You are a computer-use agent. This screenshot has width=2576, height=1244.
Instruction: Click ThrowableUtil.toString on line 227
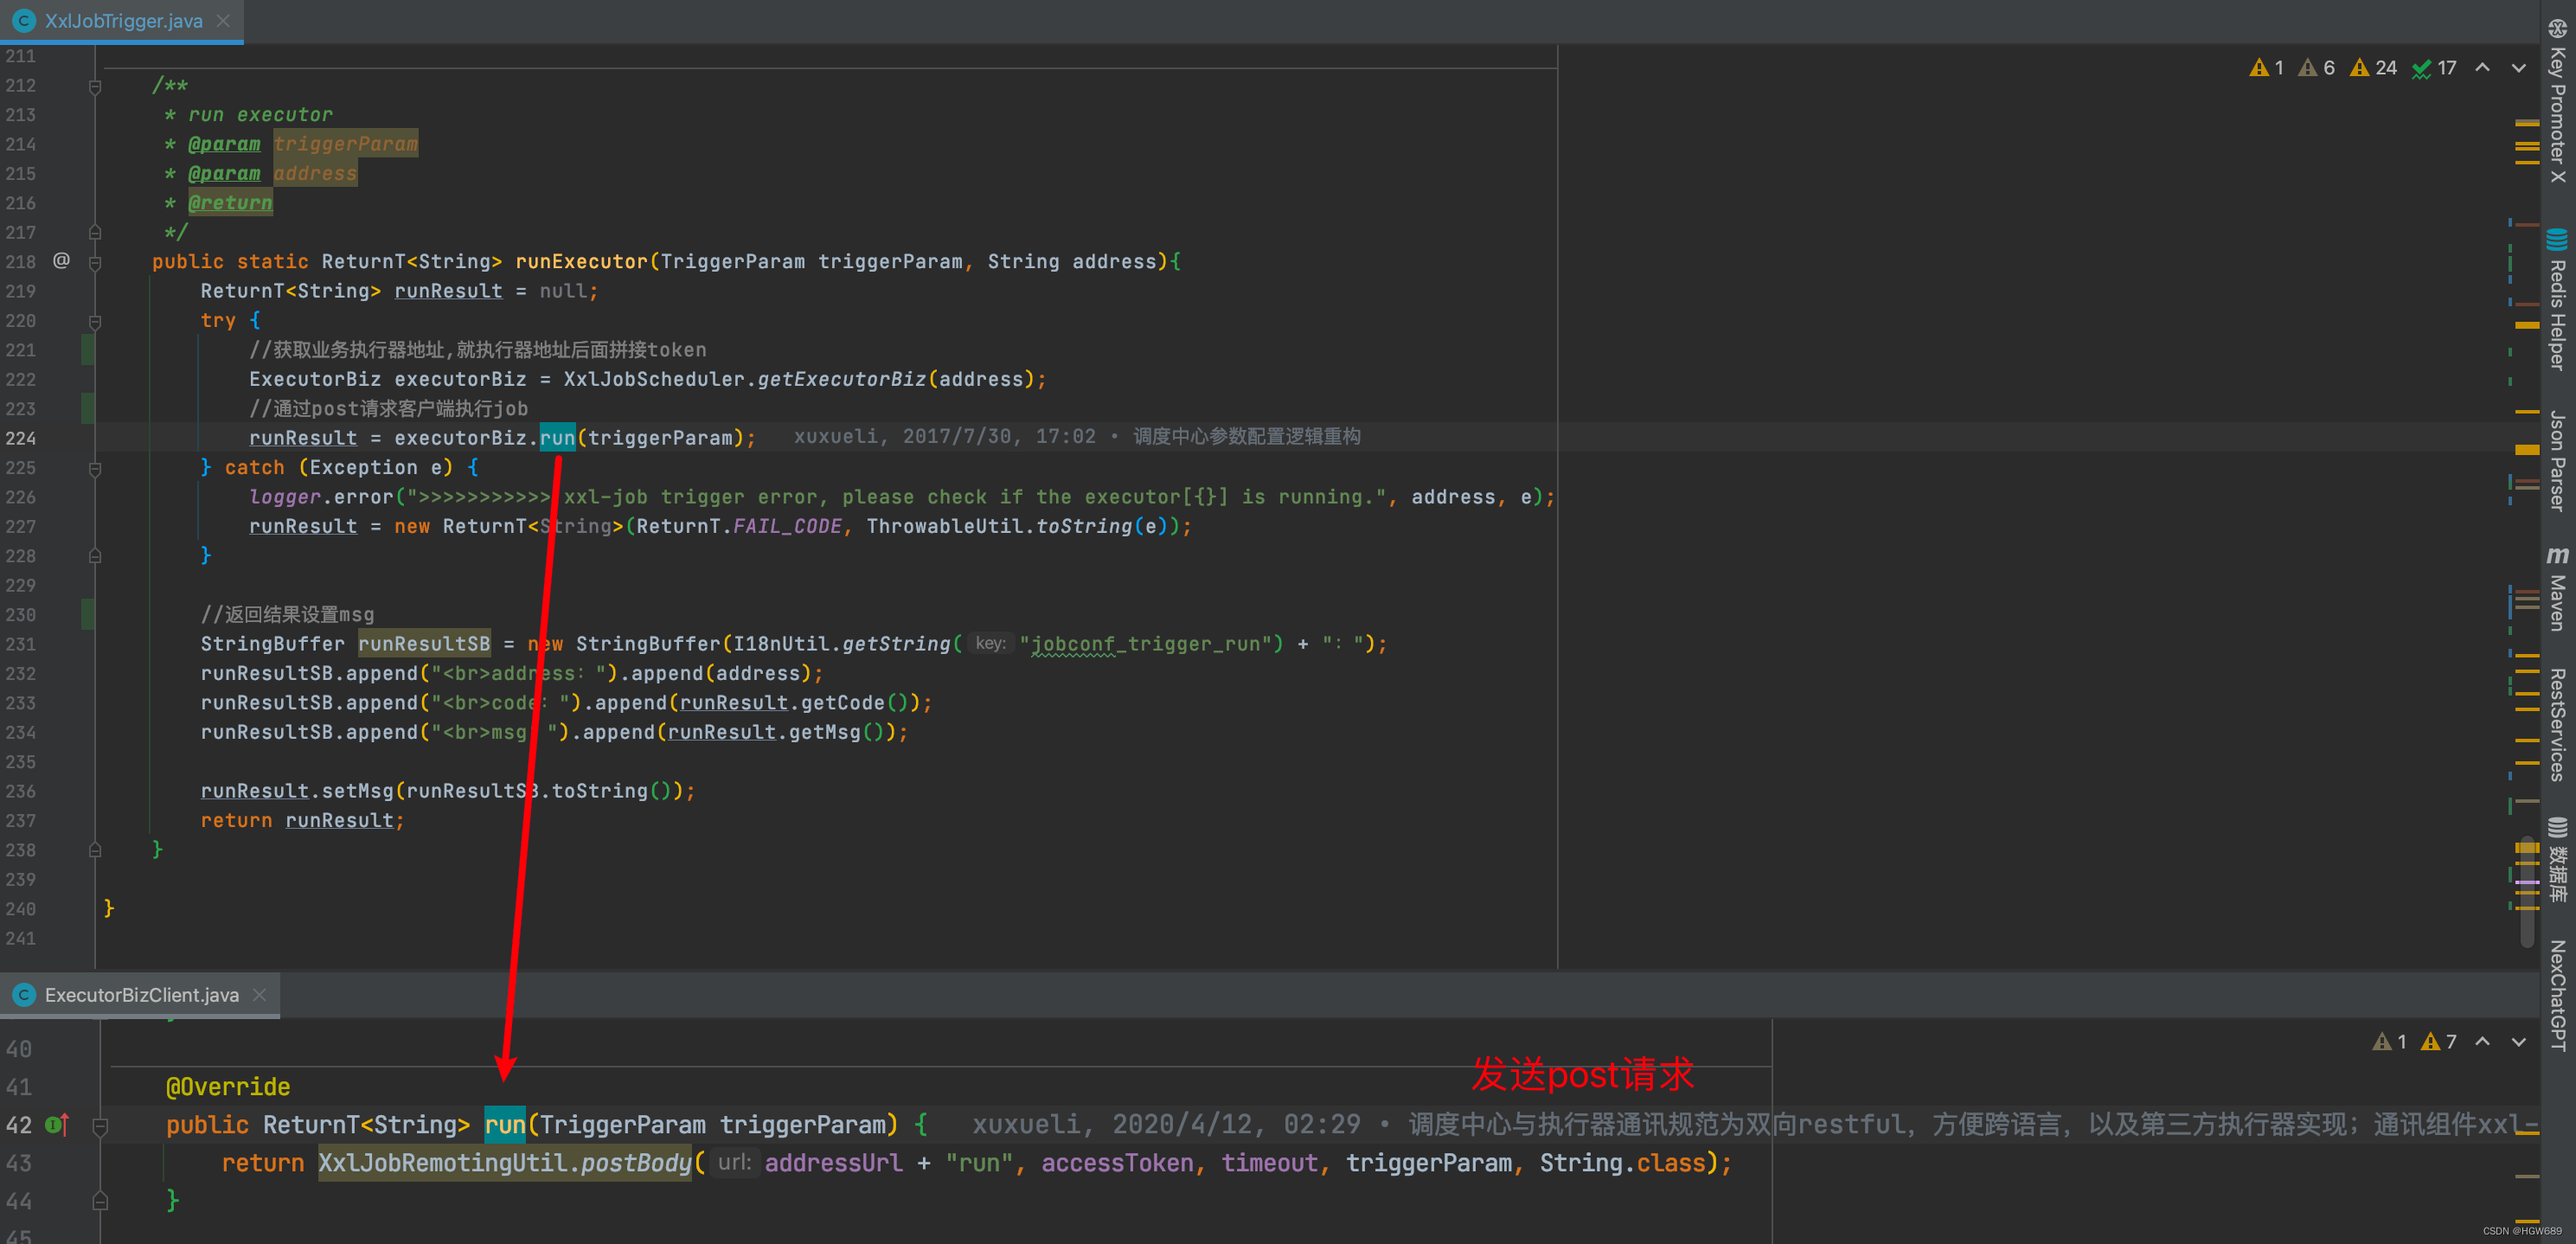click(x=999, y=527)
